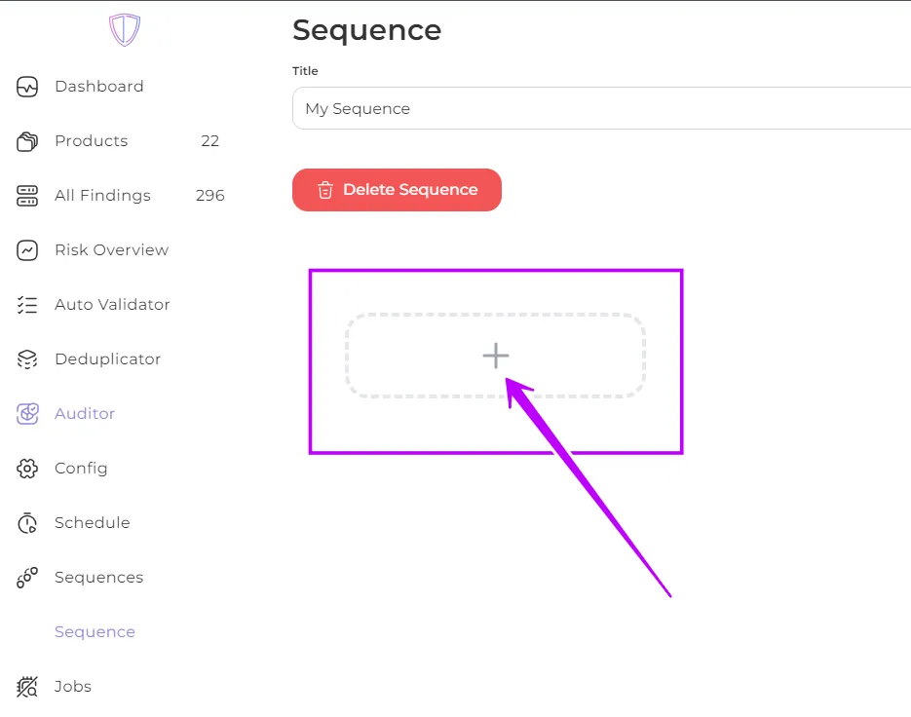Open All Findings via its list icon
The height and width of the screenshot is (717, 911).
coord(26,195)
